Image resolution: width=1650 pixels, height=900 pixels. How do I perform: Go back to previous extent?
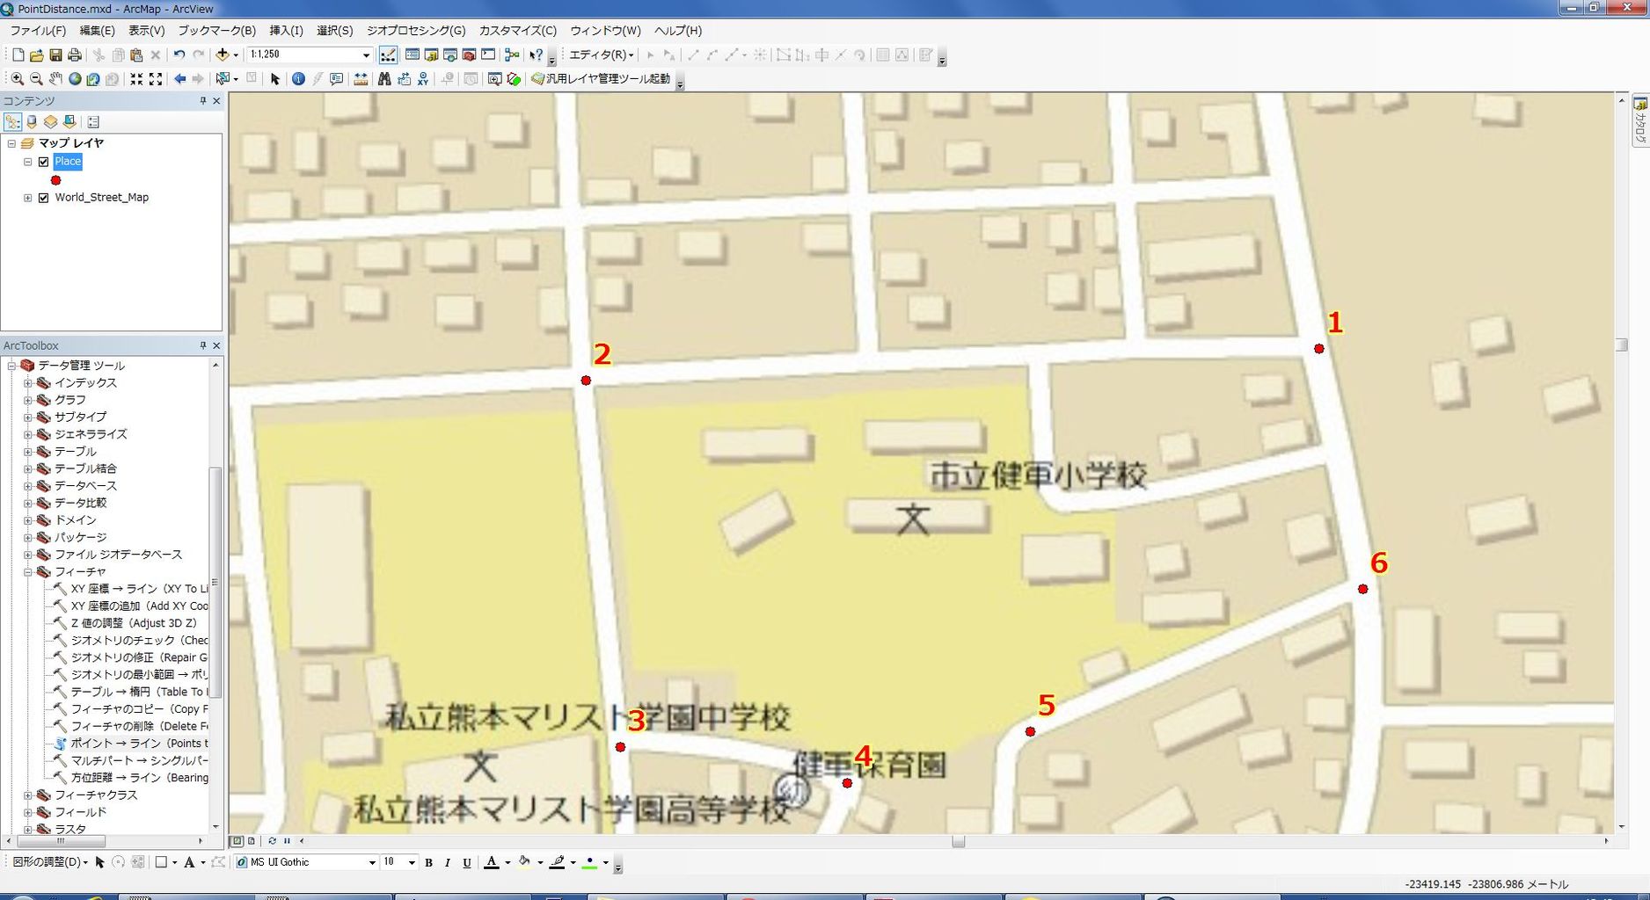(179, 79)
